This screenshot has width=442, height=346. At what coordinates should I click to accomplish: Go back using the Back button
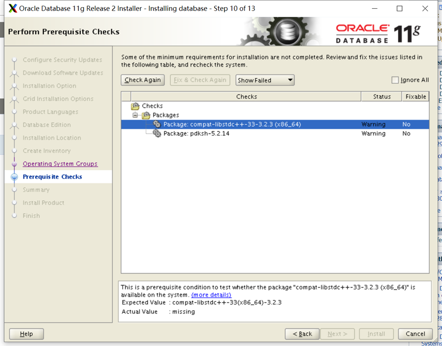click(302, 334)
